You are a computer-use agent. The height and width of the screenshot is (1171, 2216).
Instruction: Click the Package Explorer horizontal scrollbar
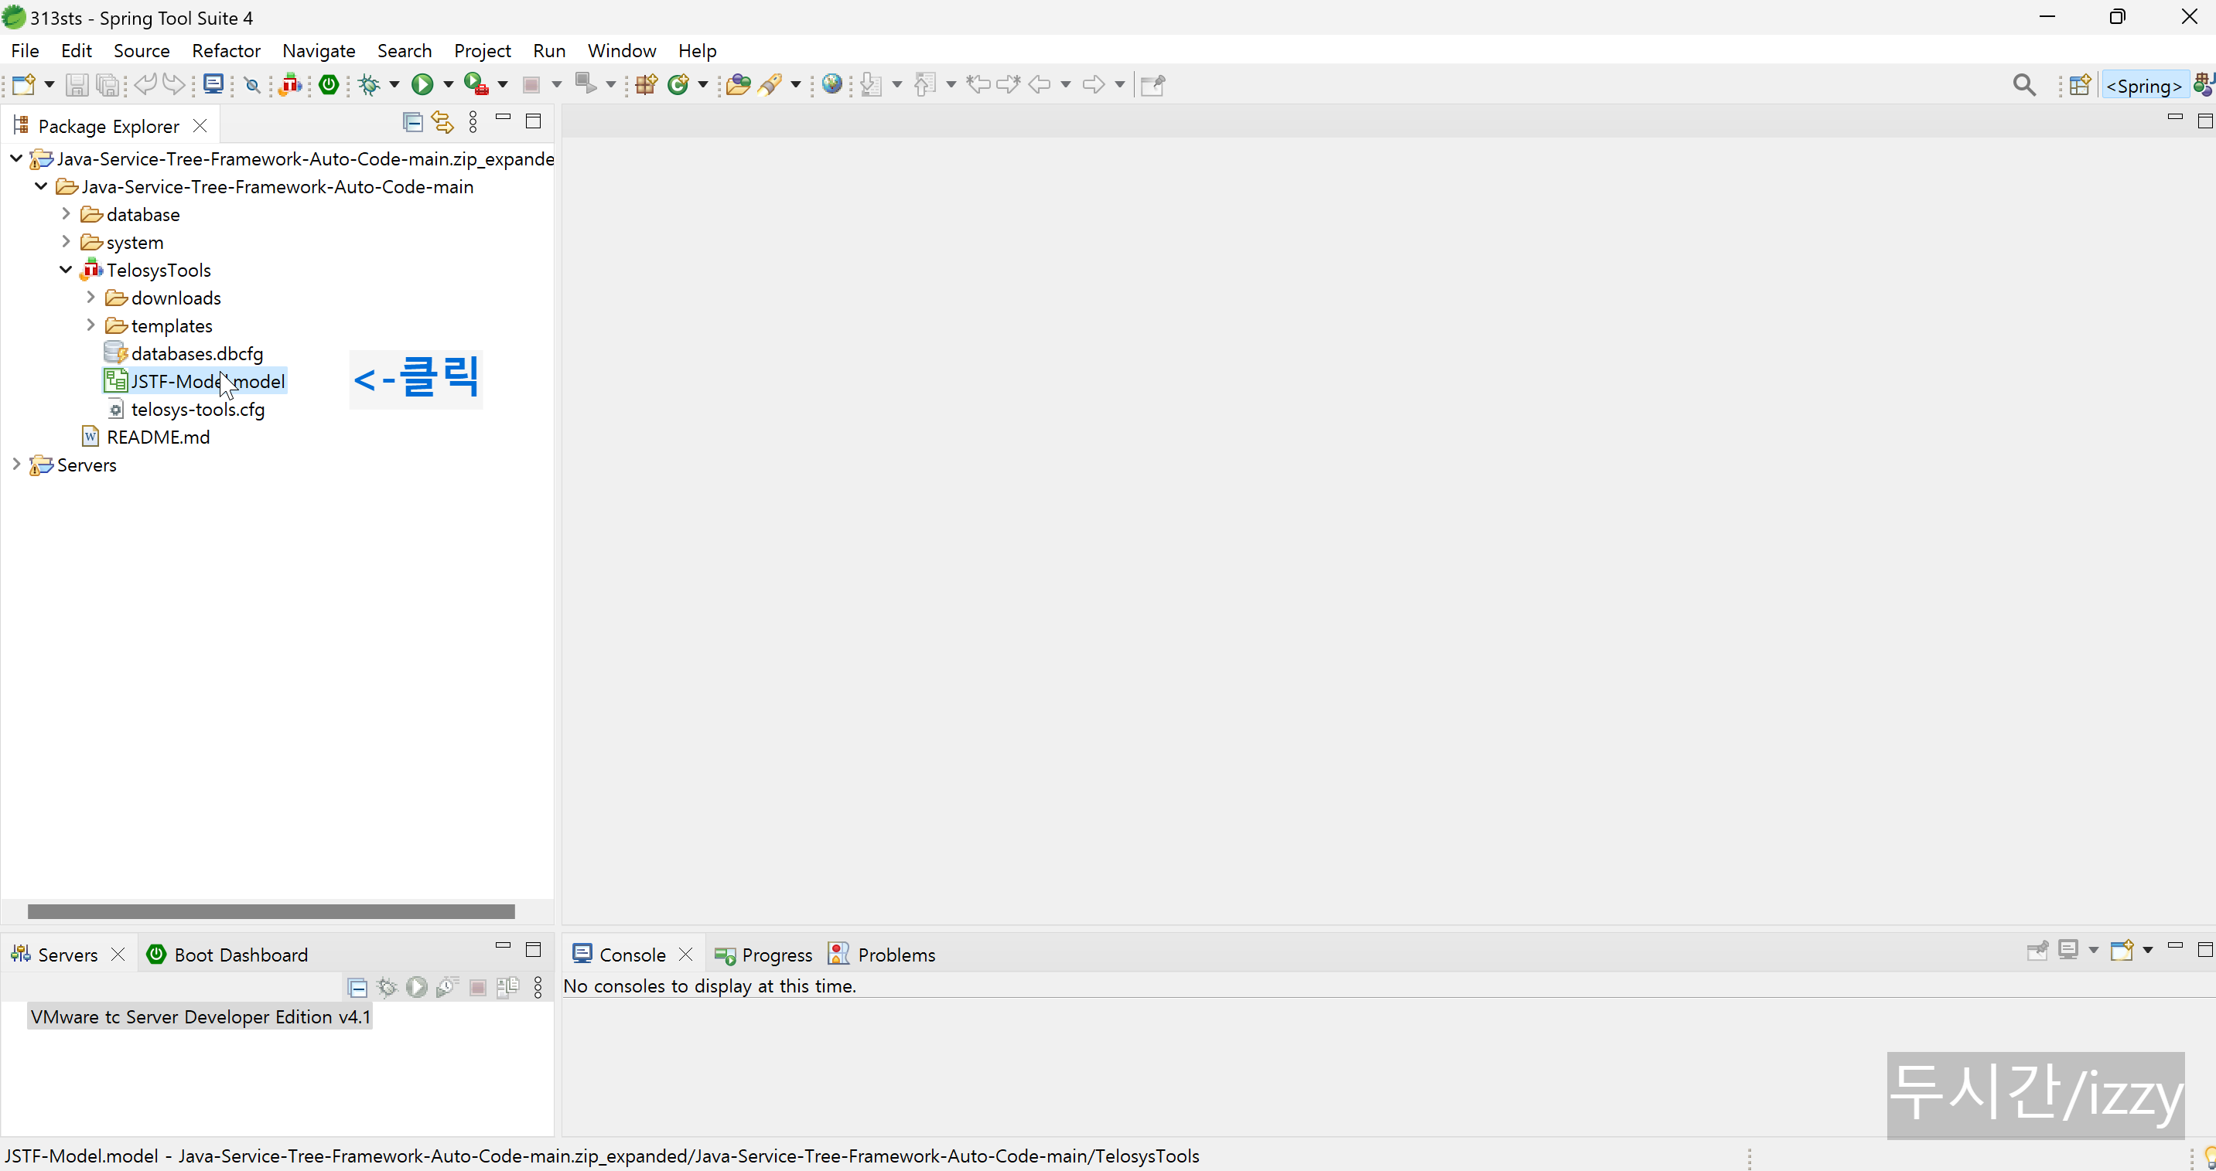pos(271,911)
